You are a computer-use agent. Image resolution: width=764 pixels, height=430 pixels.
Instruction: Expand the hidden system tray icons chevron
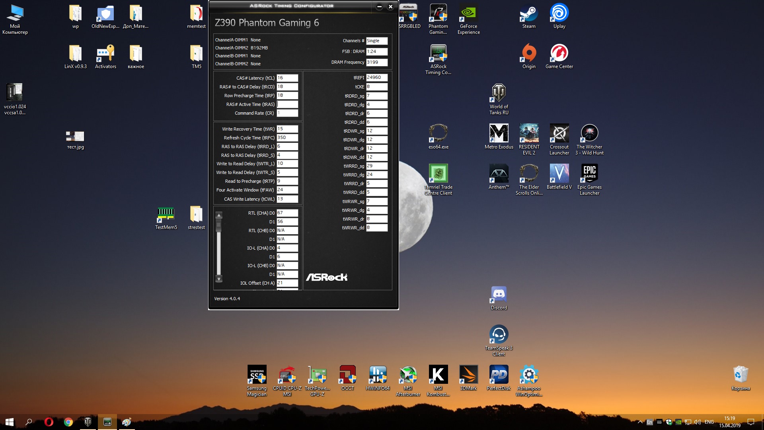640,422
